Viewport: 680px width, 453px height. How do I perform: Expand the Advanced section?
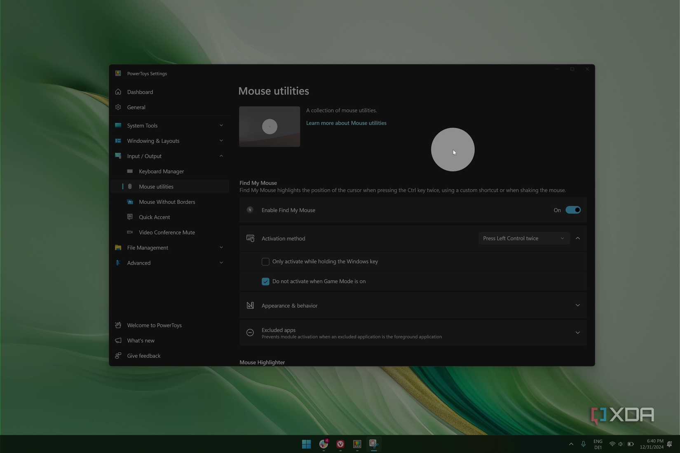pos(169,263)
